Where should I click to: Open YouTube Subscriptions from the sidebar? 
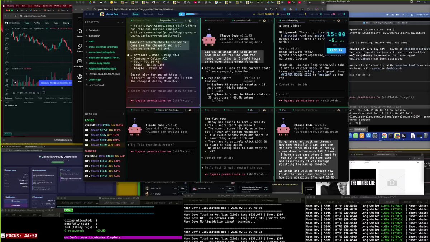click(80, 62)
